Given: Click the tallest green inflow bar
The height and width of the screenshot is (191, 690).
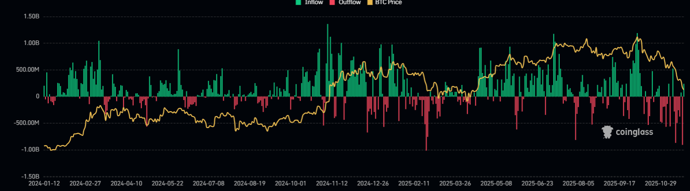Looking at the screenshot, I should tap(328, 60).
